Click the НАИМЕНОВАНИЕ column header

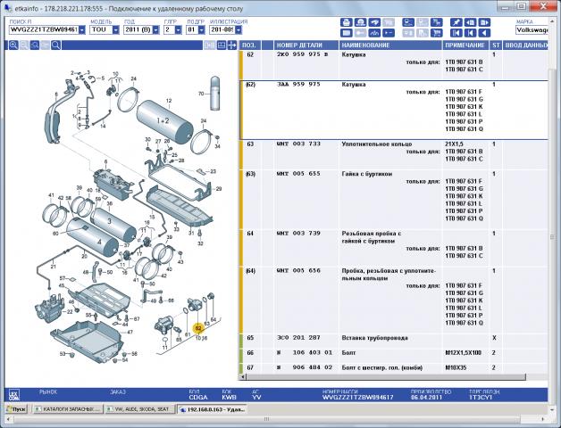point(366,45)
